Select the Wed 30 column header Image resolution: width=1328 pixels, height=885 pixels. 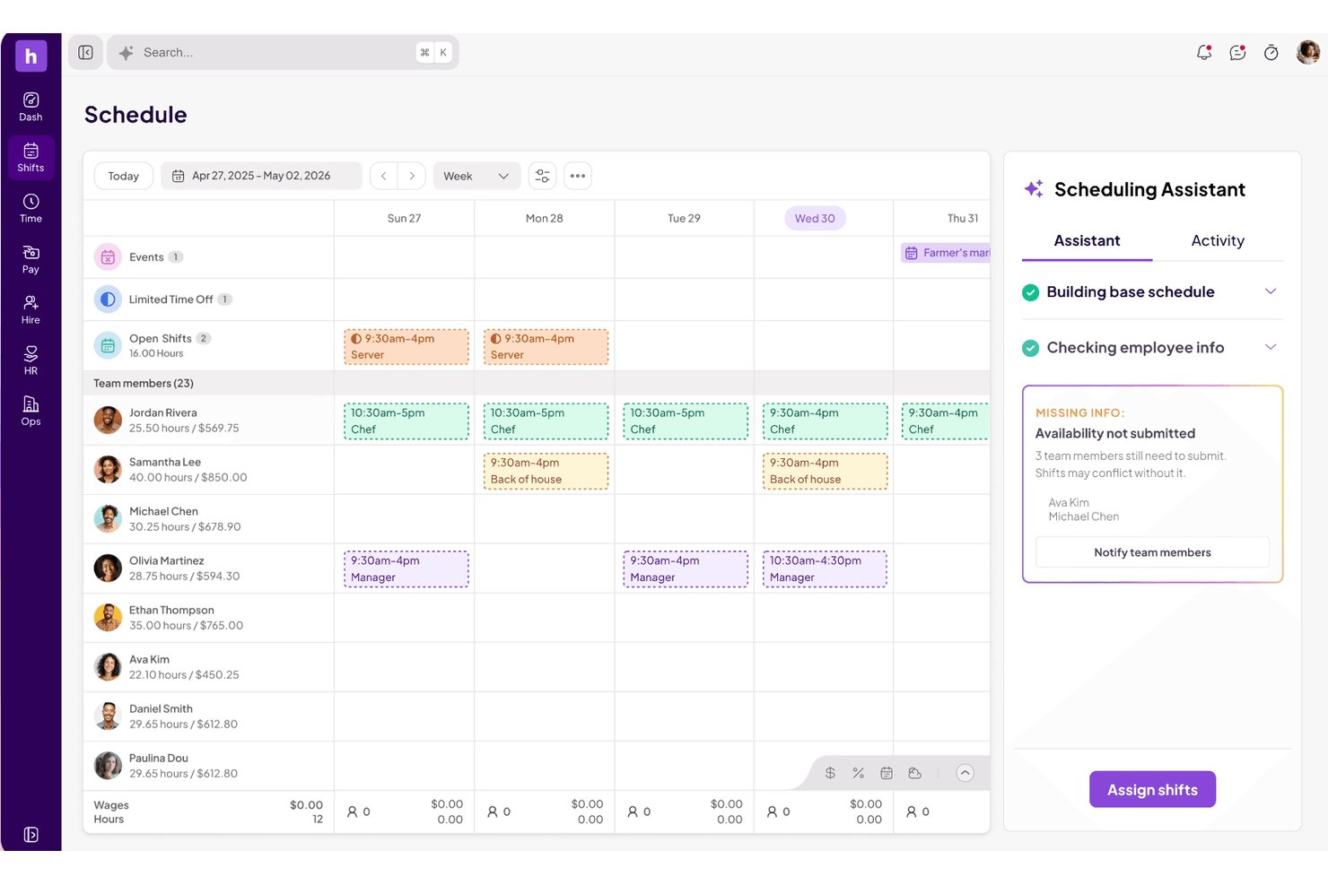(815, 218)
